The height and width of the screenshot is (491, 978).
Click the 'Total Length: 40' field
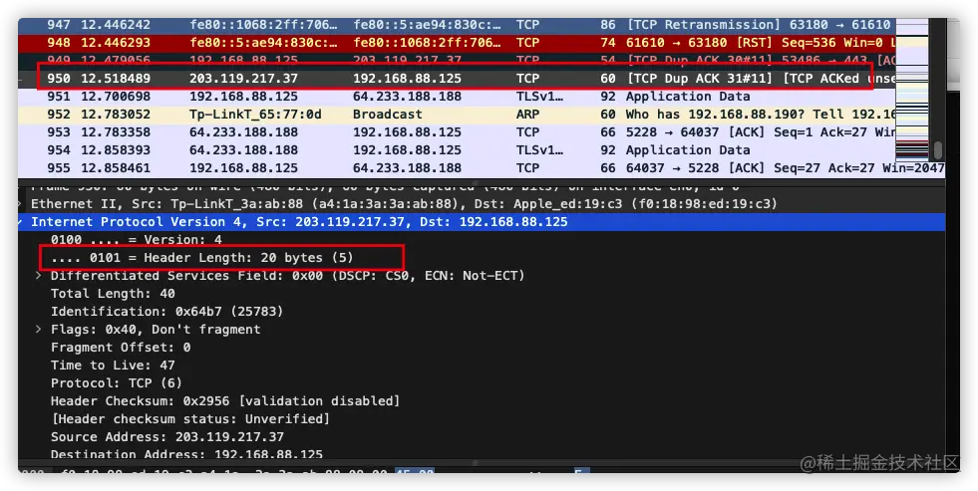(x=113, y=294)
